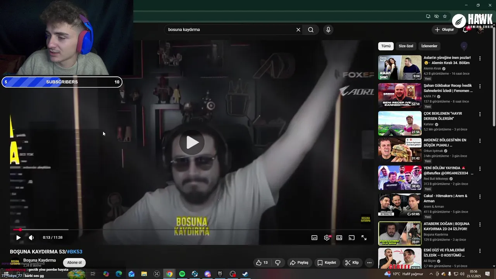Dislike the video with thumbs down
Screen dimensions: 496x279
pyautogui.click(x=278, y=263)
